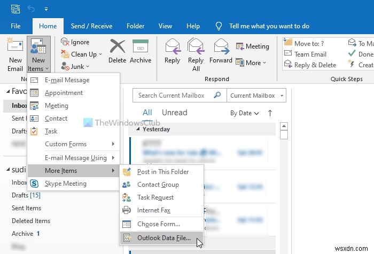Click Outlook Data File... menu item
Image resolution: width=374 pixels, height=254 pixels.
pos(162,238)
